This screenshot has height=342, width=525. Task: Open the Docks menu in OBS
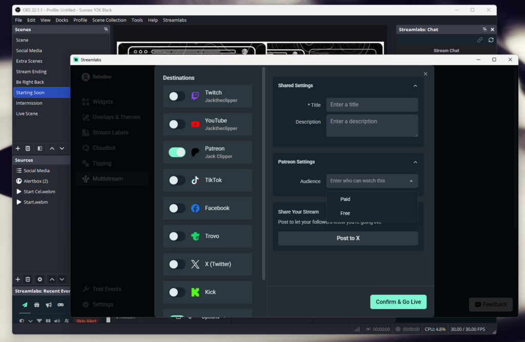click(x=62, y=20)
